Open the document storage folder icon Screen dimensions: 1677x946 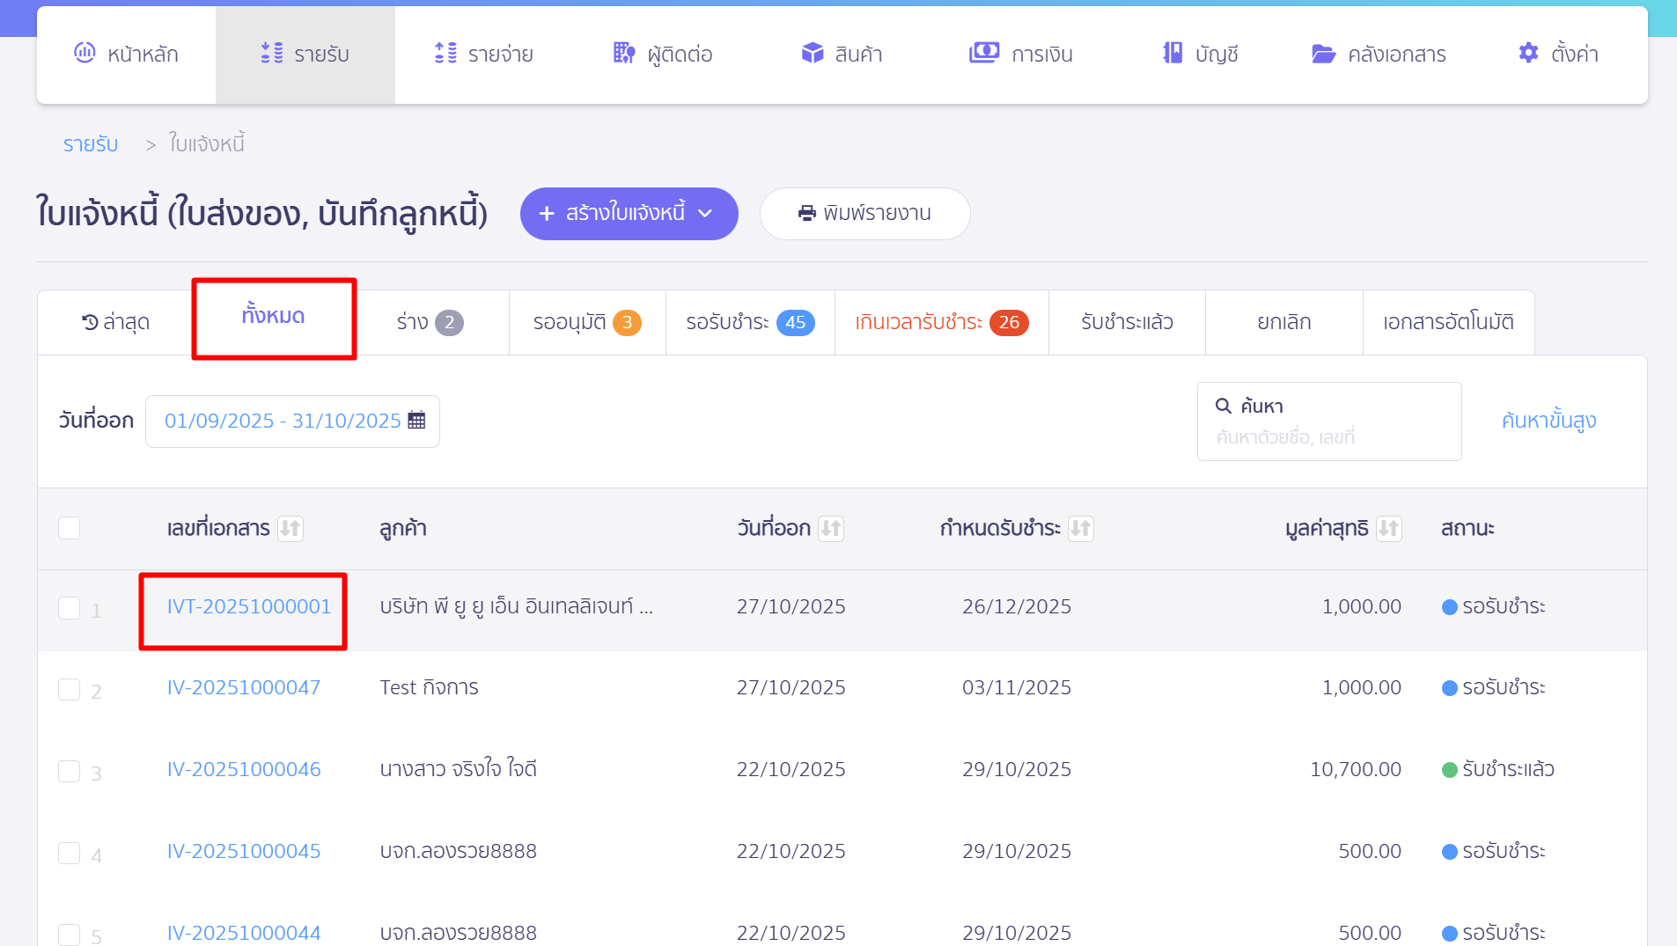click(1323, 54)
